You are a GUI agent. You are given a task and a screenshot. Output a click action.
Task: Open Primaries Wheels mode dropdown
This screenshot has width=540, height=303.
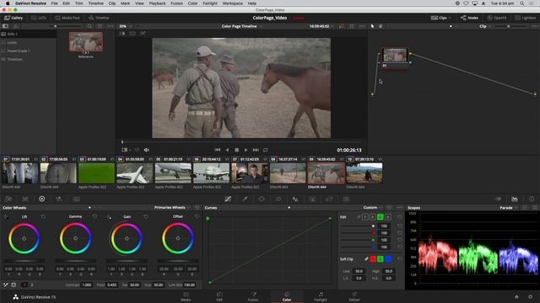[171, 208]
